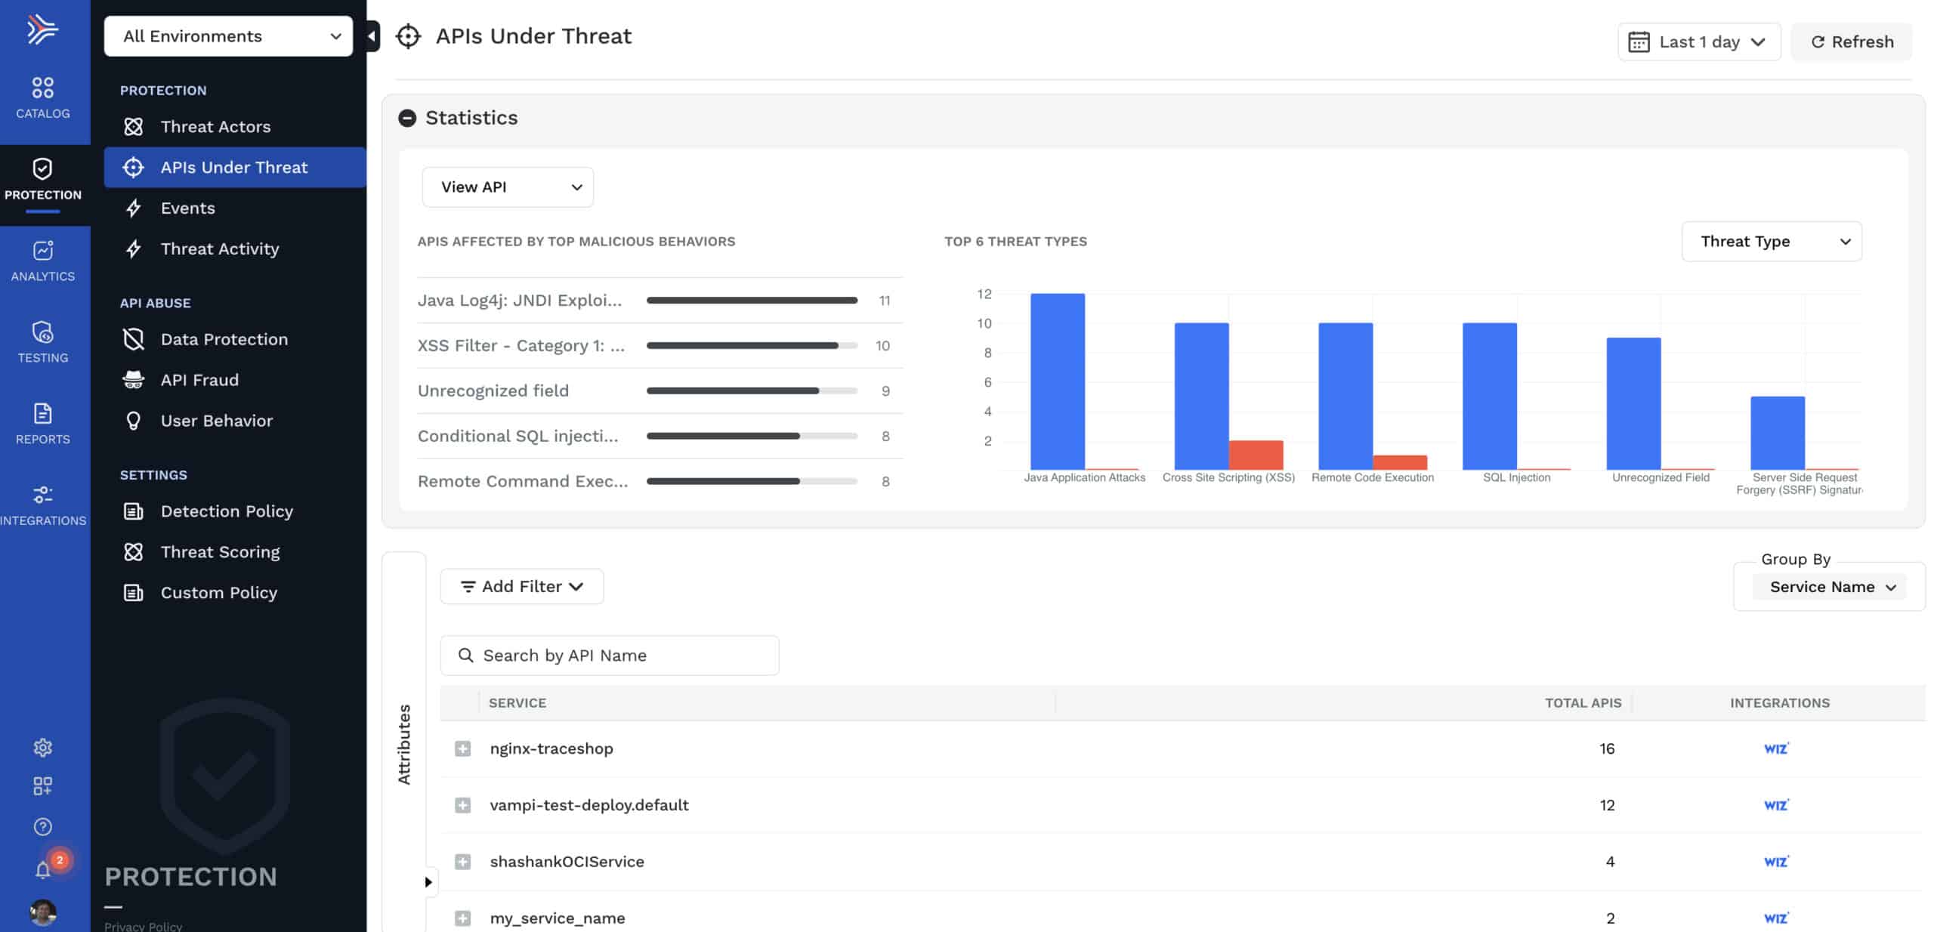Viewport: 1934px width, 932px height.
Task: Click the Search by API Name field
Action: (609, 655)
